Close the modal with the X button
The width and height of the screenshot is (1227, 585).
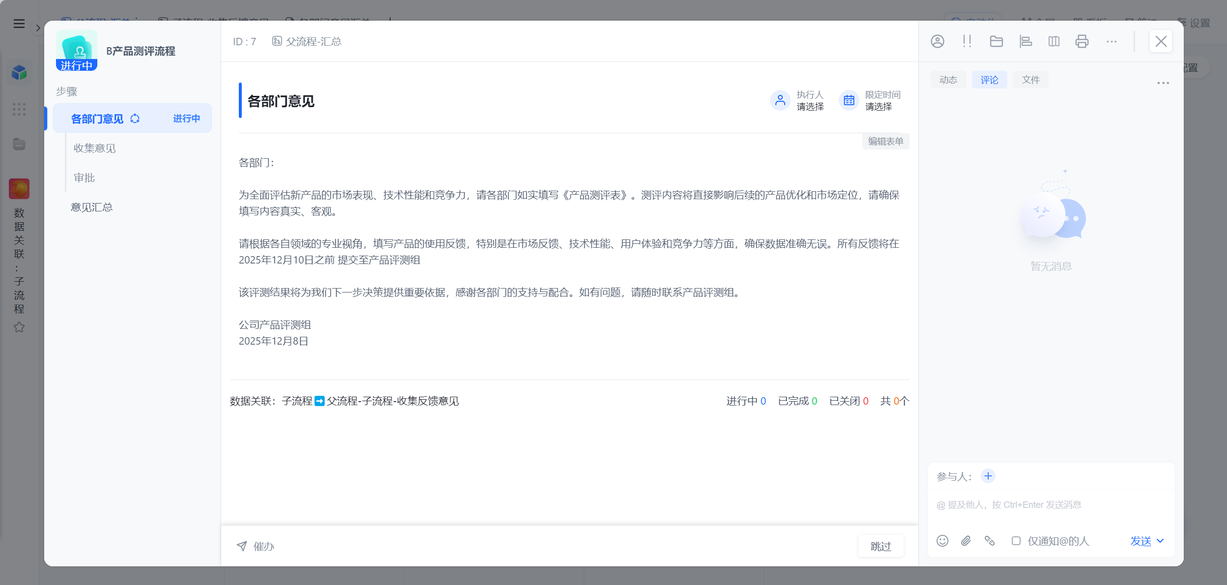tap(1161, 41)
